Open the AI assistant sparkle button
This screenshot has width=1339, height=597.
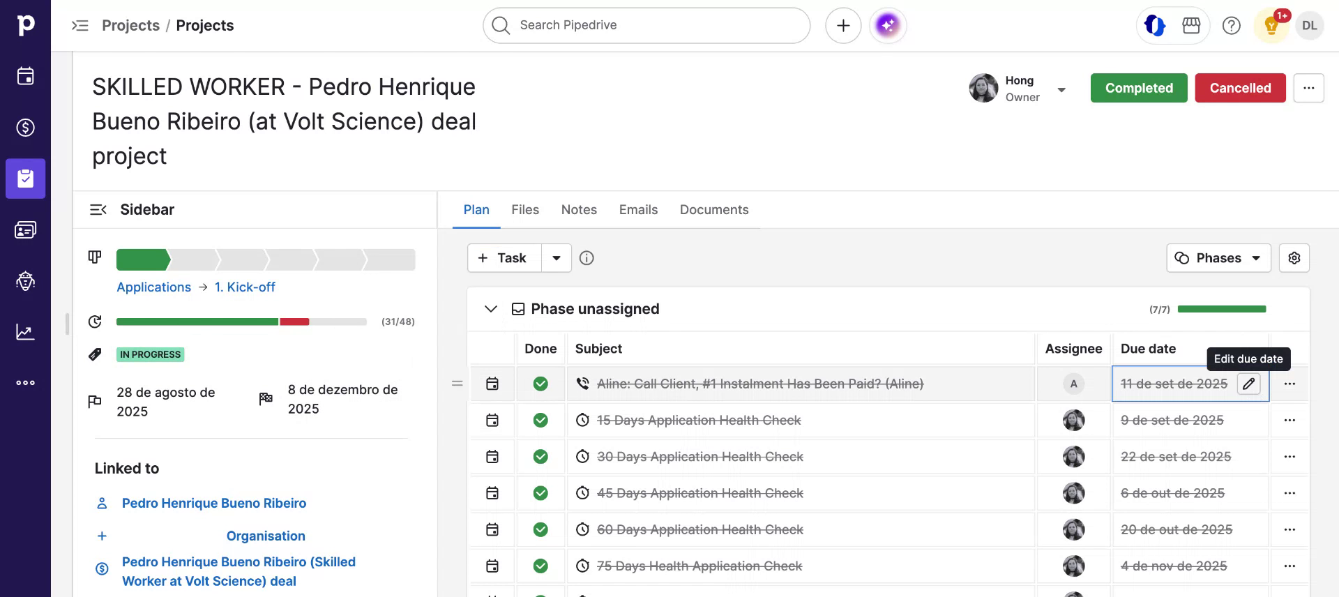click(888, 26)
